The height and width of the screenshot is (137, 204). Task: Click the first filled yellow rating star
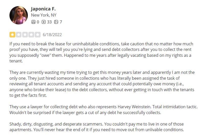(12, 35)
